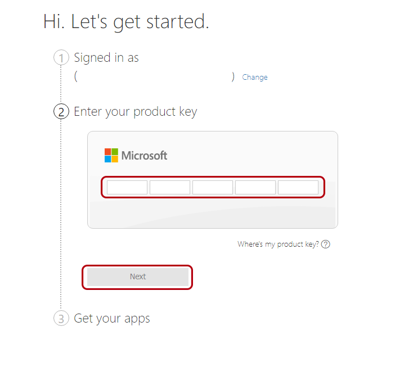This screenshot has width=404, height=372.
Task: Focus the fourth product key box
Action: point(255,188)
